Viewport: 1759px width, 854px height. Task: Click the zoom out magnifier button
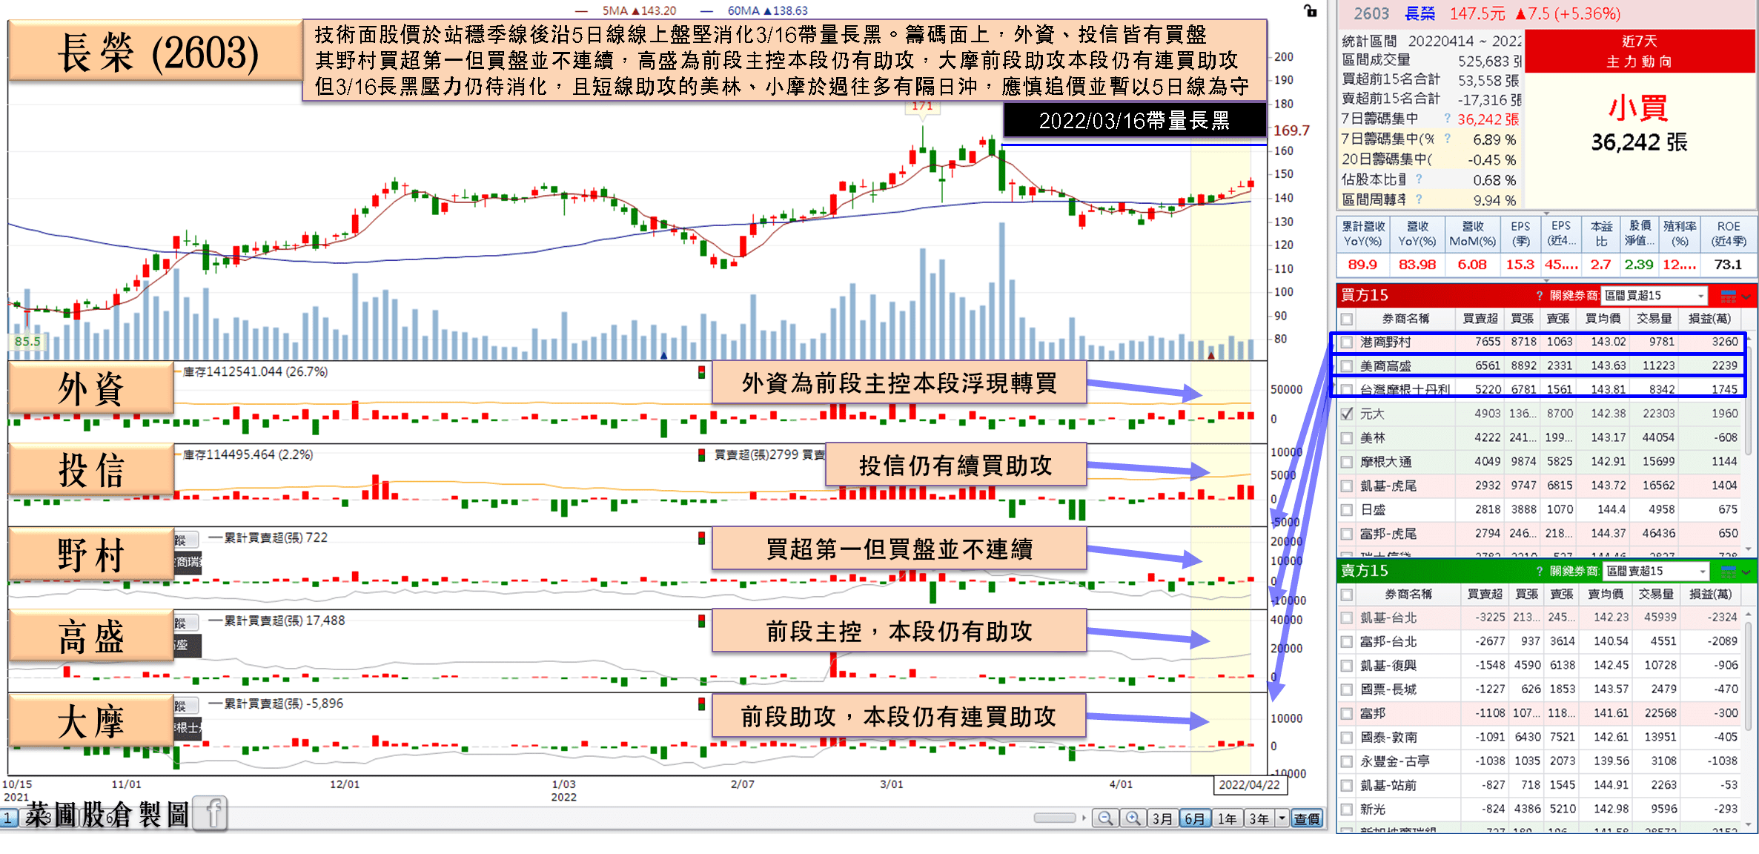pos(1105,818)
